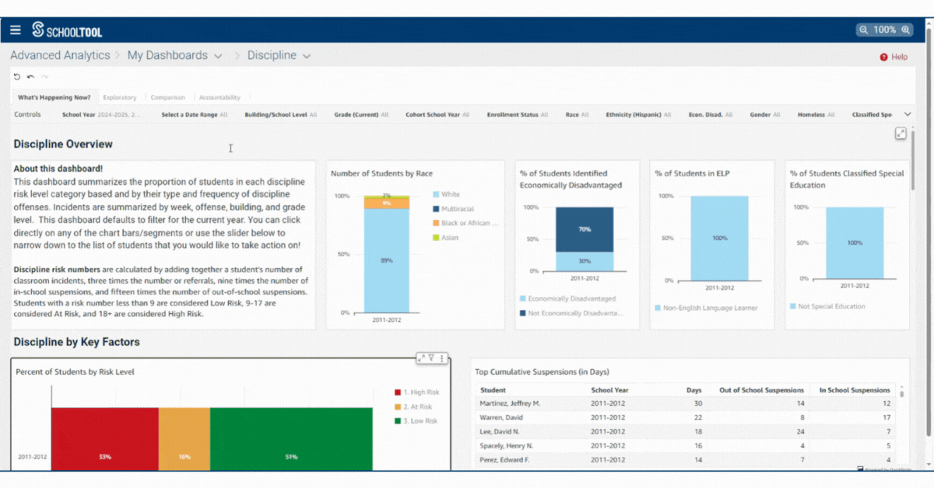Switch to the Exploratory tab
Image resolution: width=934 pixels, height=488 pixels.
tap(120, 98)
